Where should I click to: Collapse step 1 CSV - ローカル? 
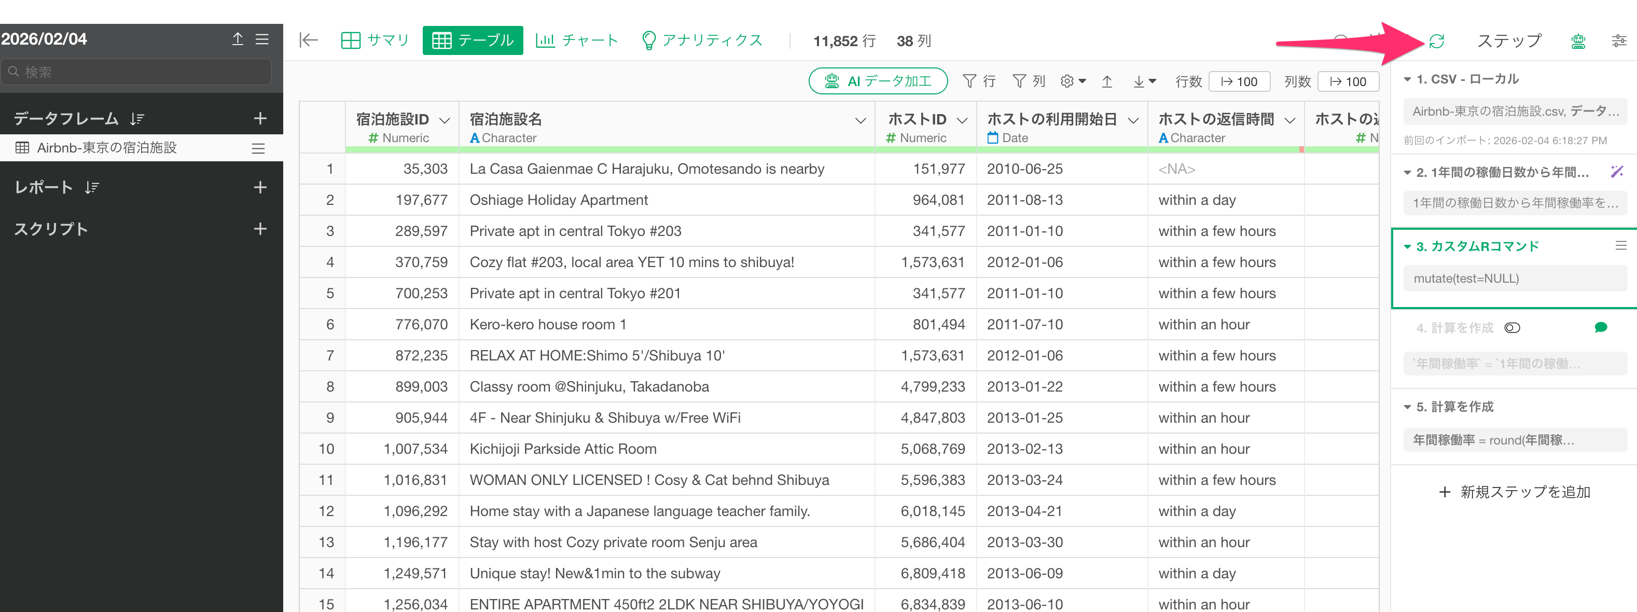point(1407,79)
